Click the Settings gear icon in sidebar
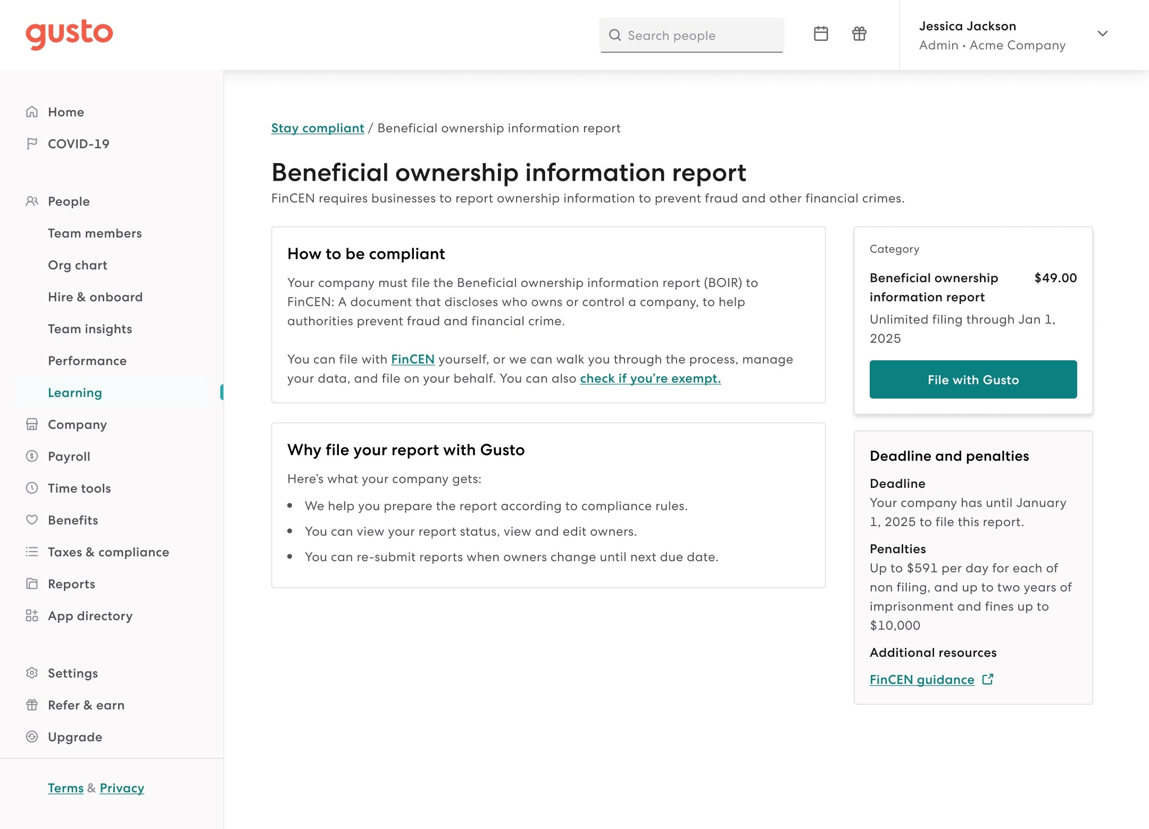This screenshot has width=1149, height=829. tap(32, 673)
